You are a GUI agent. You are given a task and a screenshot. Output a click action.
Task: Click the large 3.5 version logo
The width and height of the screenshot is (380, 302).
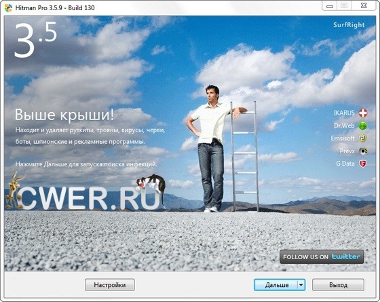tap(35, 39)
